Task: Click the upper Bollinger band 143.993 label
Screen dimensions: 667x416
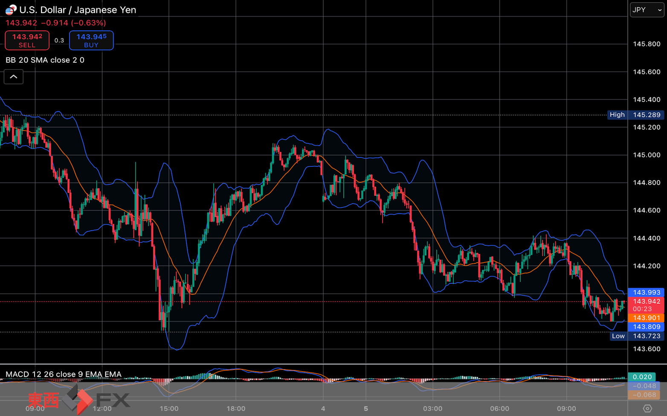Action: (646, 292)
